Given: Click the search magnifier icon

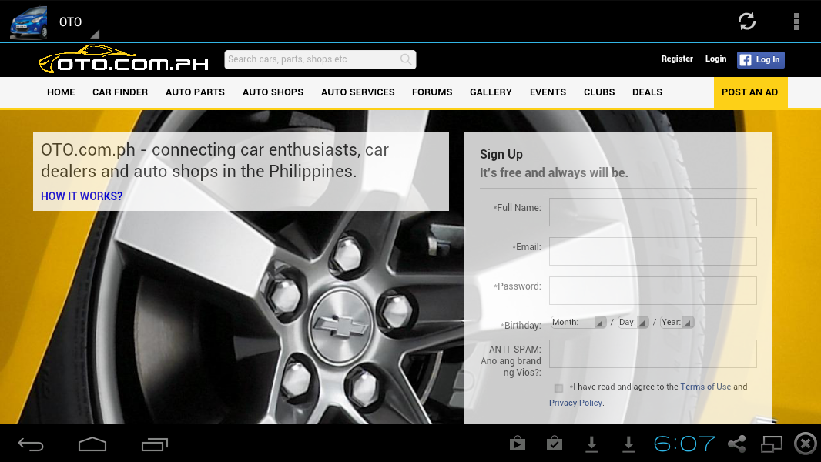Looking at the screenshot, I should pyautogui.click(x=406, y=59).
